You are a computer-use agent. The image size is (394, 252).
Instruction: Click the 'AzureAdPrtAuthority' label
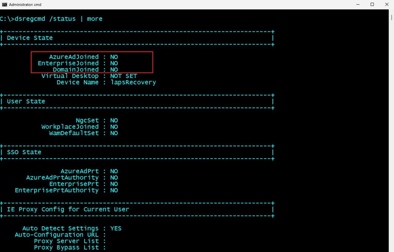point(62,178)
